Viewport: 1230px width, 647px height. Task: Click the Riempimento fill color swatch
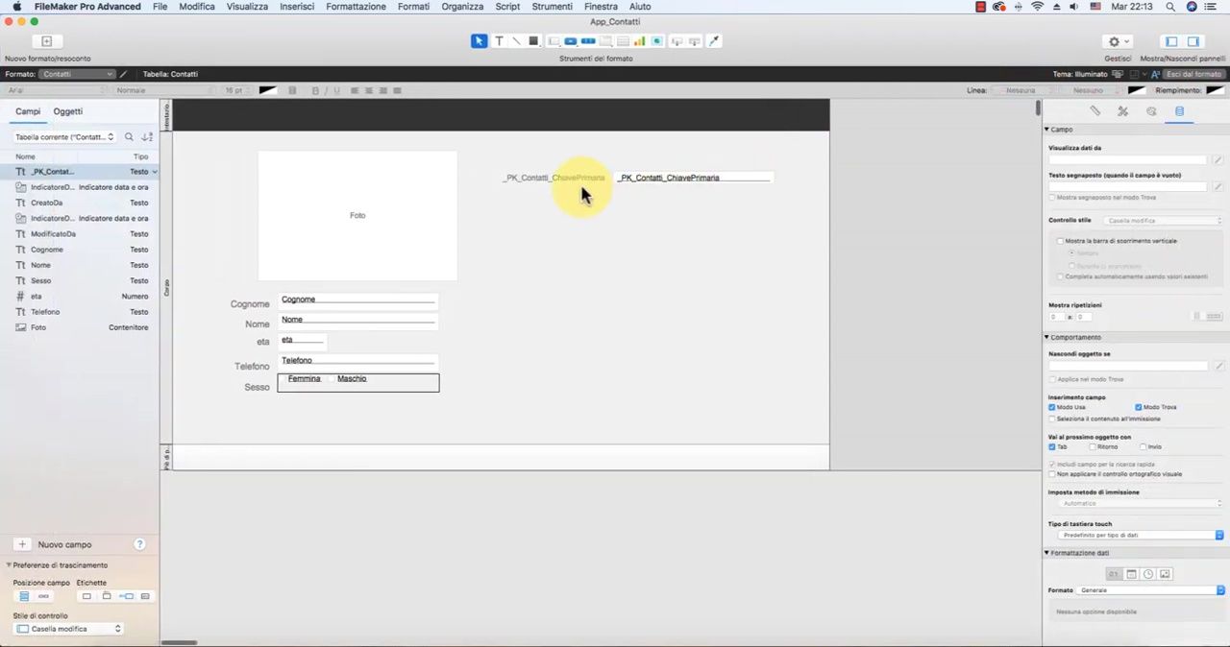(x=1216, y=90)
